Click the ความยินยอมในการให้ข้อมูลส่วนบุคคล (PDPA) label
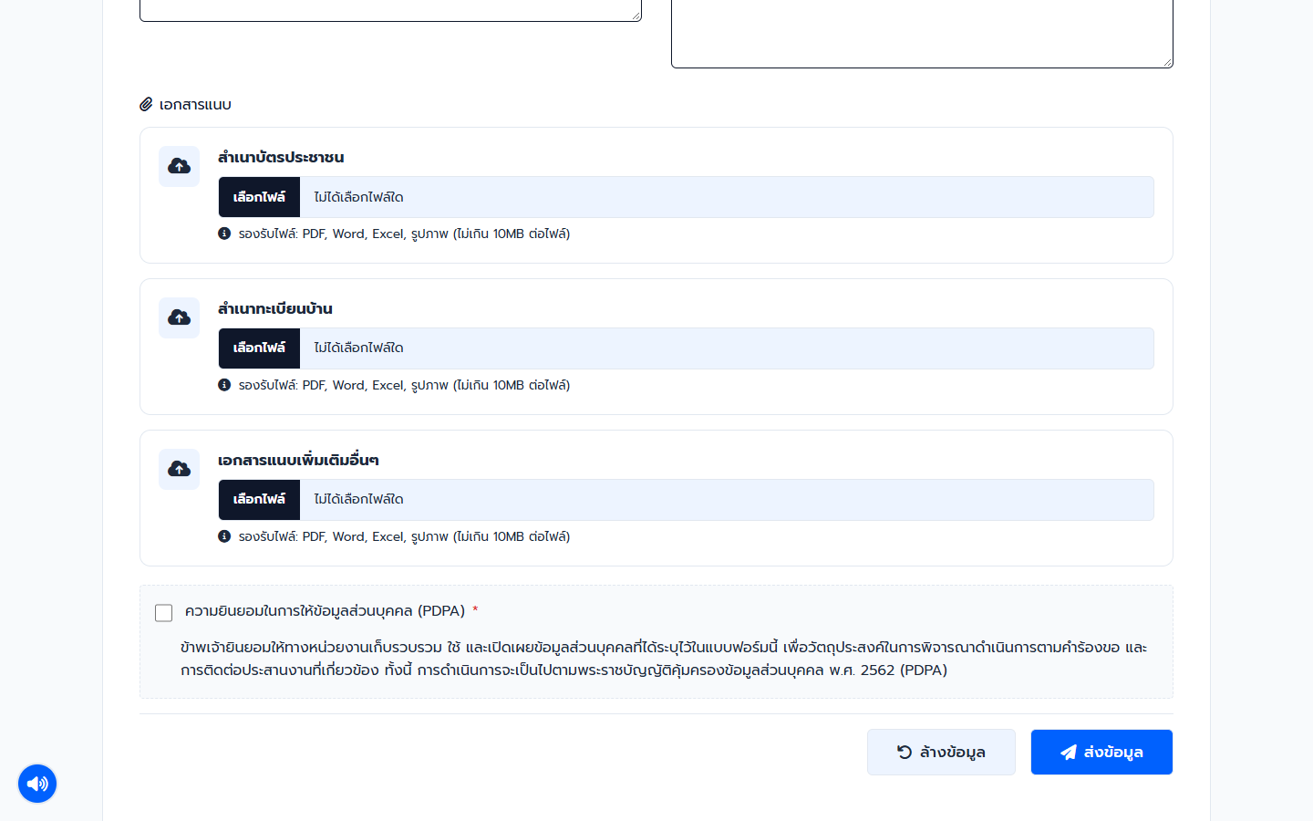Image resolution: width=1313 pixels, height=821 pixels. point(325,611)
